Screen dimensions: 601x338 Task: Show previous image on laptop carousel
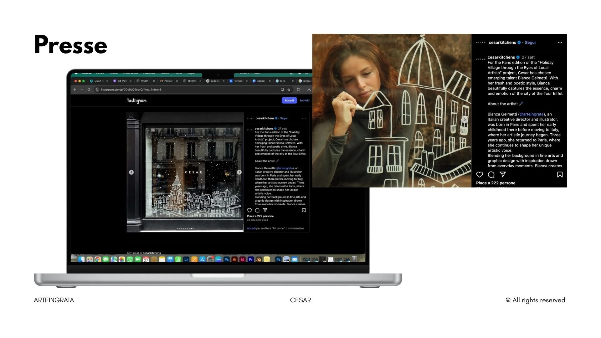(x=131, y=172)
